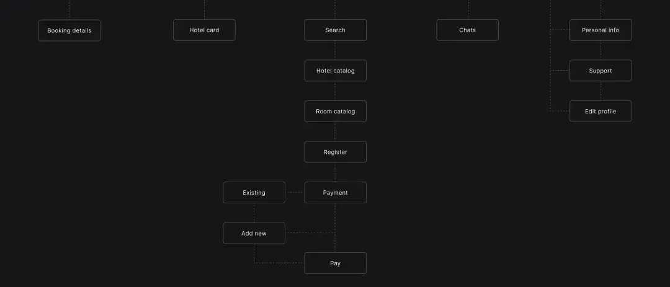Select the Personal info box
The width and height of the screenshot is (670, 287).
coord(601,30)
